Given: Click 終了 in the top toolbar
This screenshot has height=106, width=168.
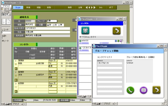Looking at the screenshot, I should (x=111, y=7).
